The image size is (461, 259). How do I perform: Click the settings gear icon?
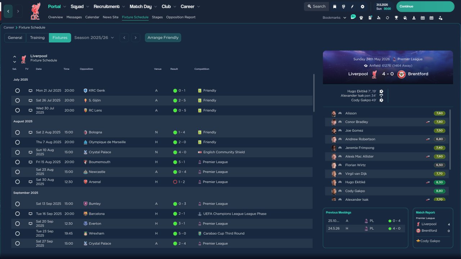[362, 6]
